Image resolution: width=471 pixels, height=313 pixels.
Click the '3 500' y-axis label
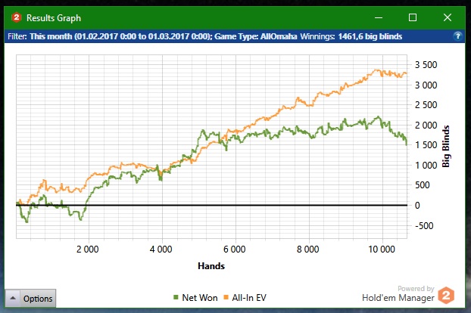point(426,65)
